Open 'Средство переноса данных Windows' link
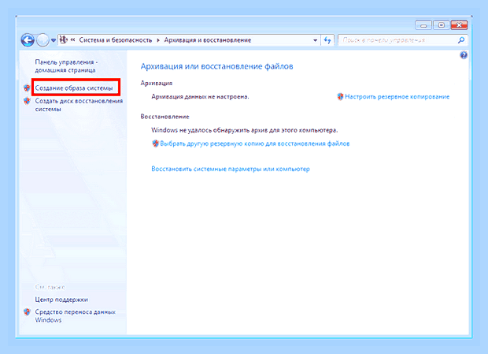The width and height of the screenshot is (488, 354). [75, 315]
